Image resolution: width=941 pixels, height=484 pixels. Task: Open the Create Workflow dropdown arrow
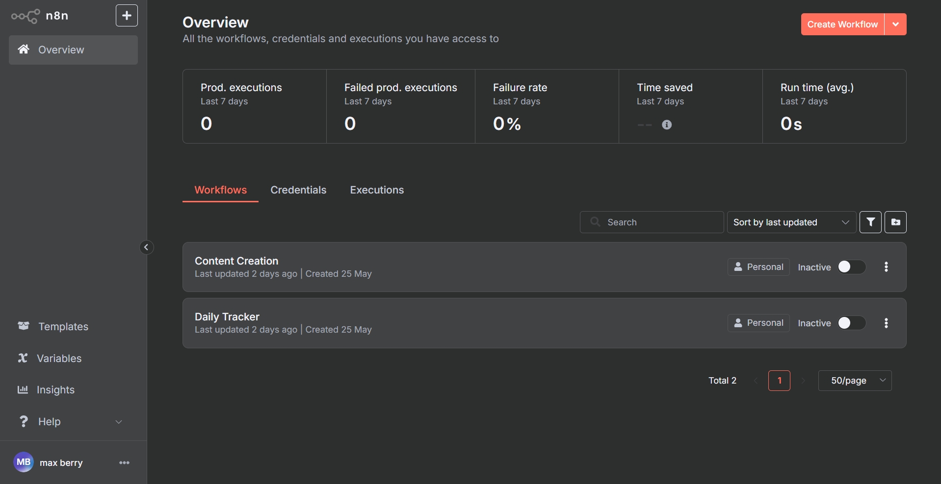895,24
